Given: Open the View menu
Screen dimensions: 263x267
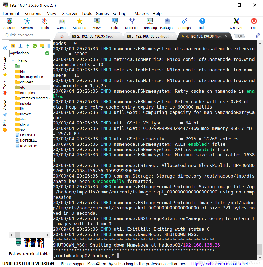Looking at the screenshot, I should [51, 14].
